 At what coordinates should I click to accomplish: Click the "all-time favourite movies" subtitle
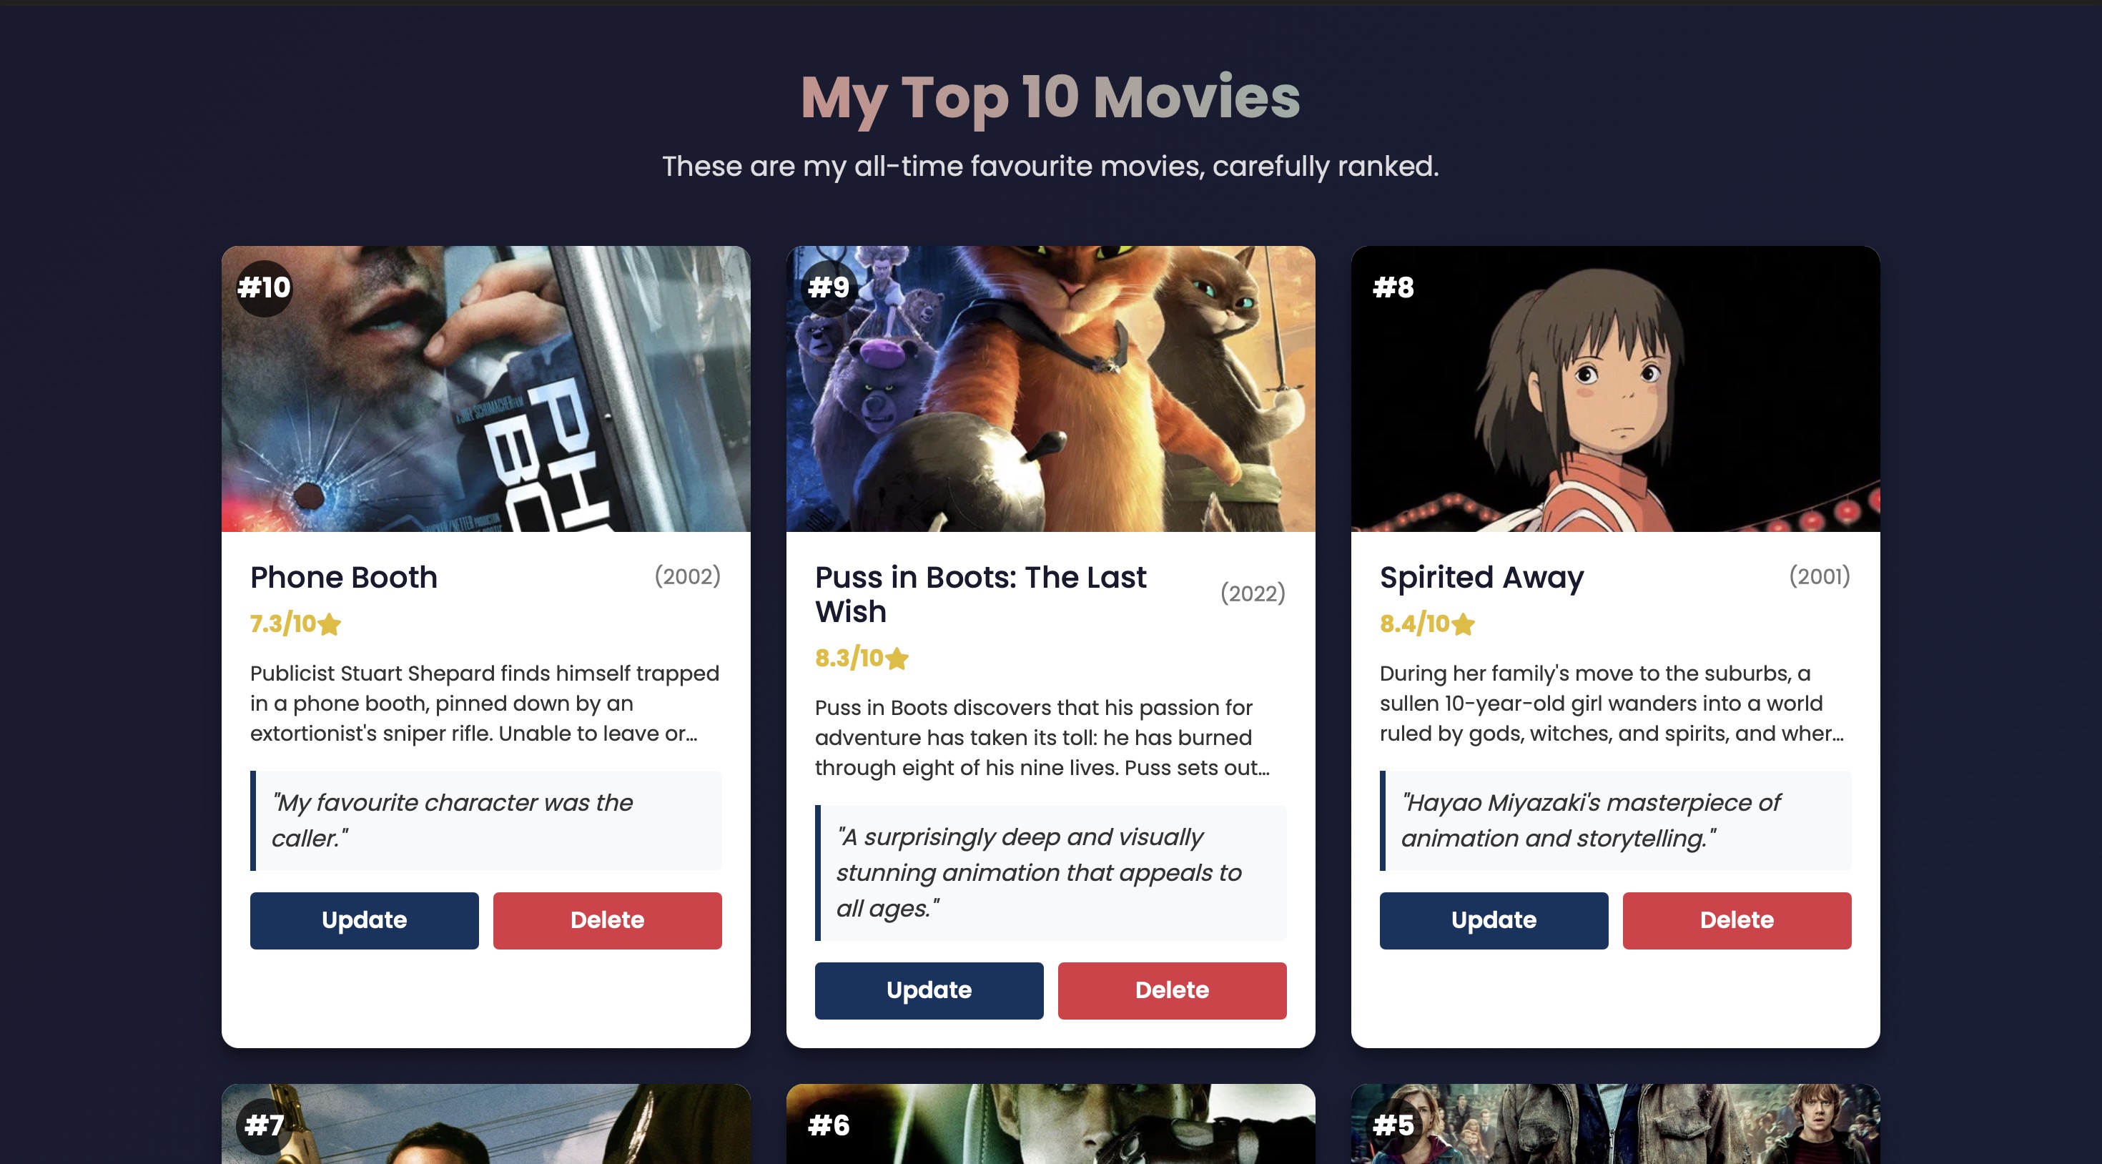tap(1050, 166)
